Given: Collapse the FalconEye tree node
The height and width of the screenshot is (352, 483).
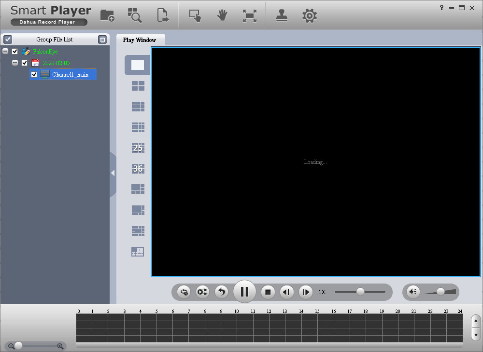Looking at the screenshot, I should click(x=5, y=51).
